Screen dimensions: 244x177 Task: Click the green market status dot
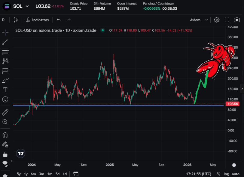pyautogui.click(x=102, y=30)
